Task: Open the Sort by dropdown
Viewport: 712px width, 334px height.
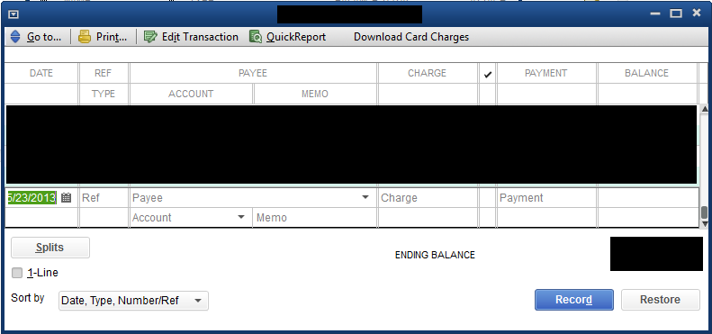Action: (133, 301)
